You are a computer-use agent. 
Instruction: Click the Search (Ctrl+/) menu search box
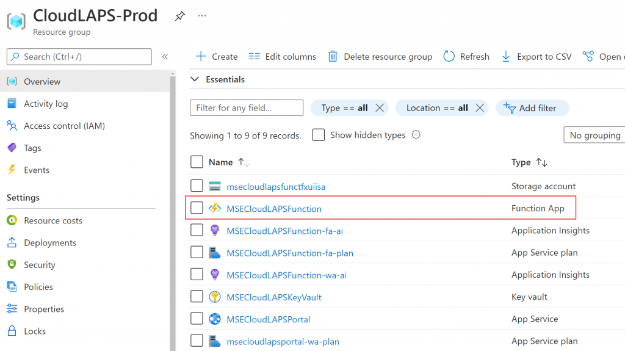79,57
